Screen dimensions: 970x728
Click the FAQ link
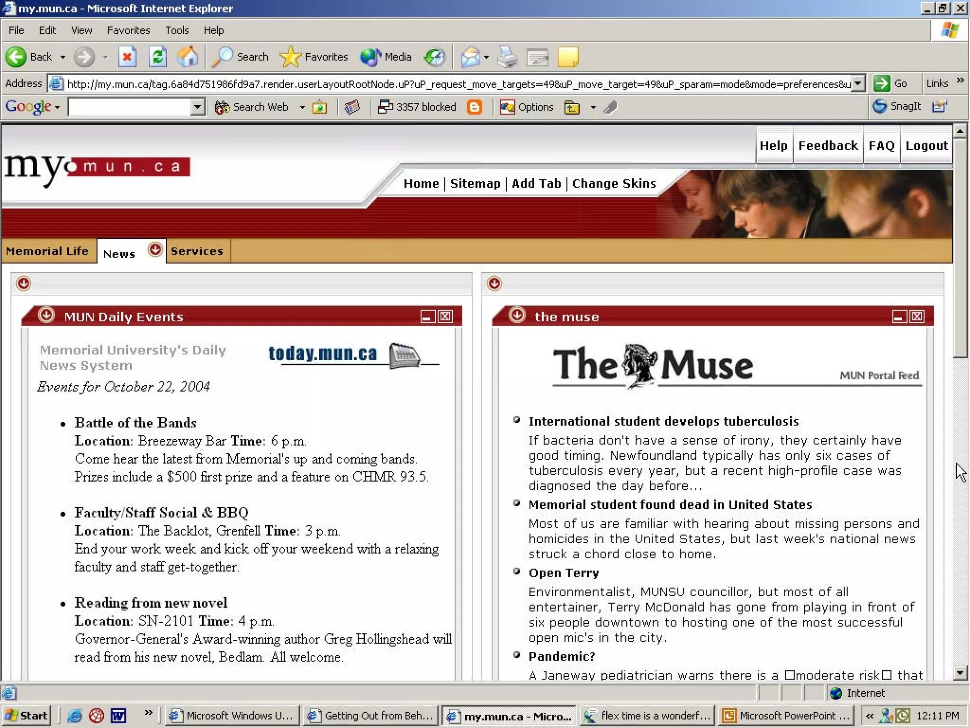coord(881,146)
